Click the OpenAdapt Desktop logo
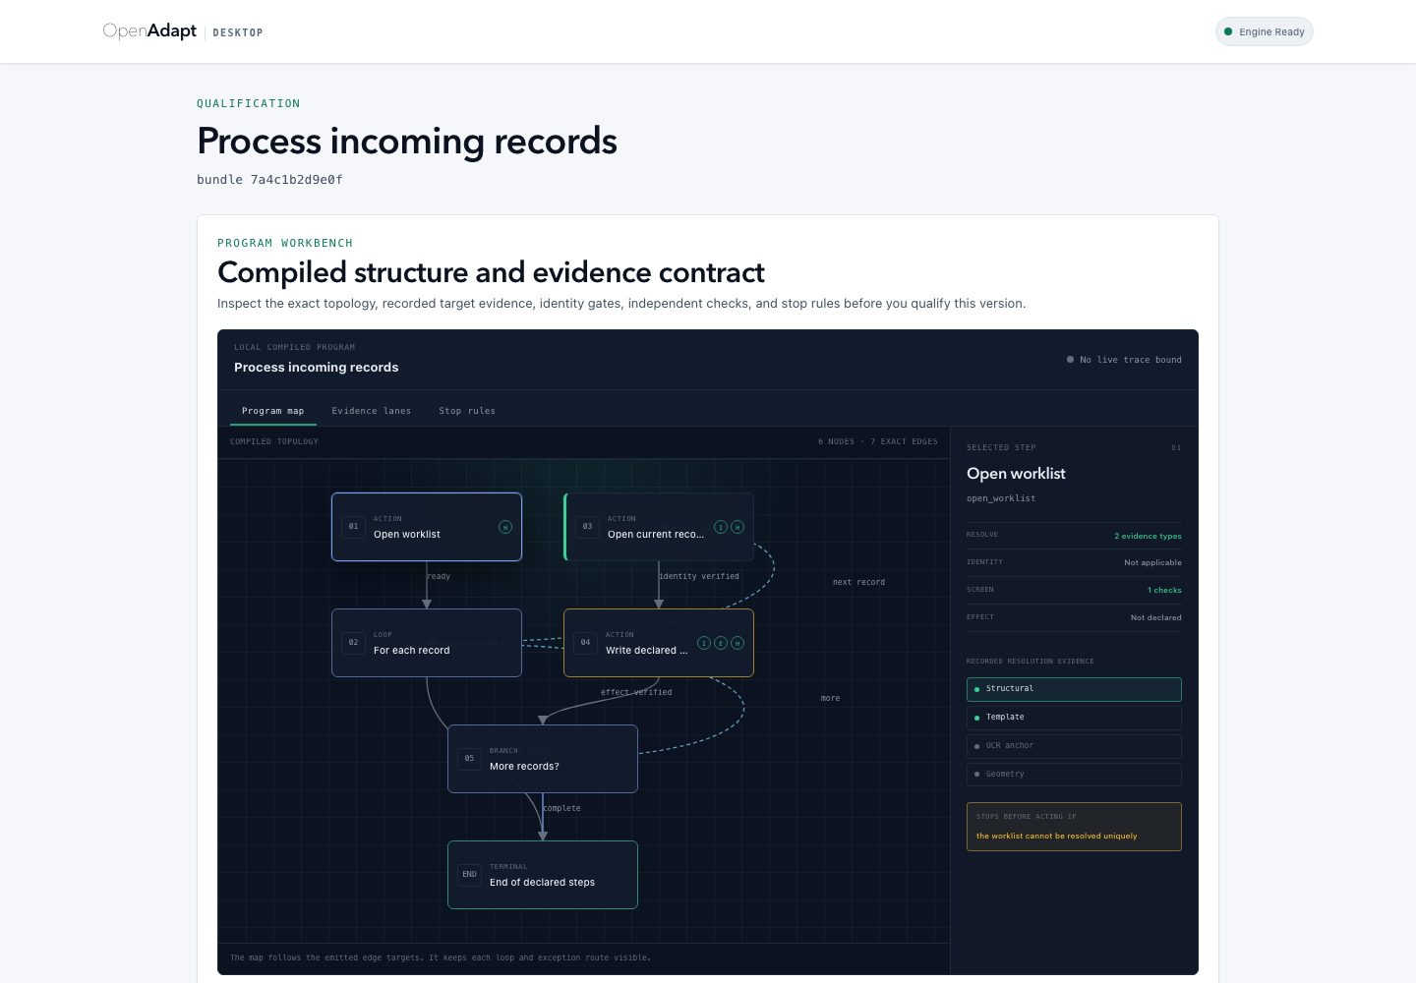The image size is (1416, 983). click(x=183, y=31)
